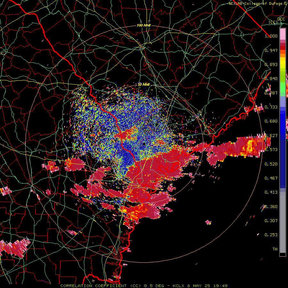The height and width of the screenshot is (288, 288).
Task: Click the TH threshold label
Action: 275,249
